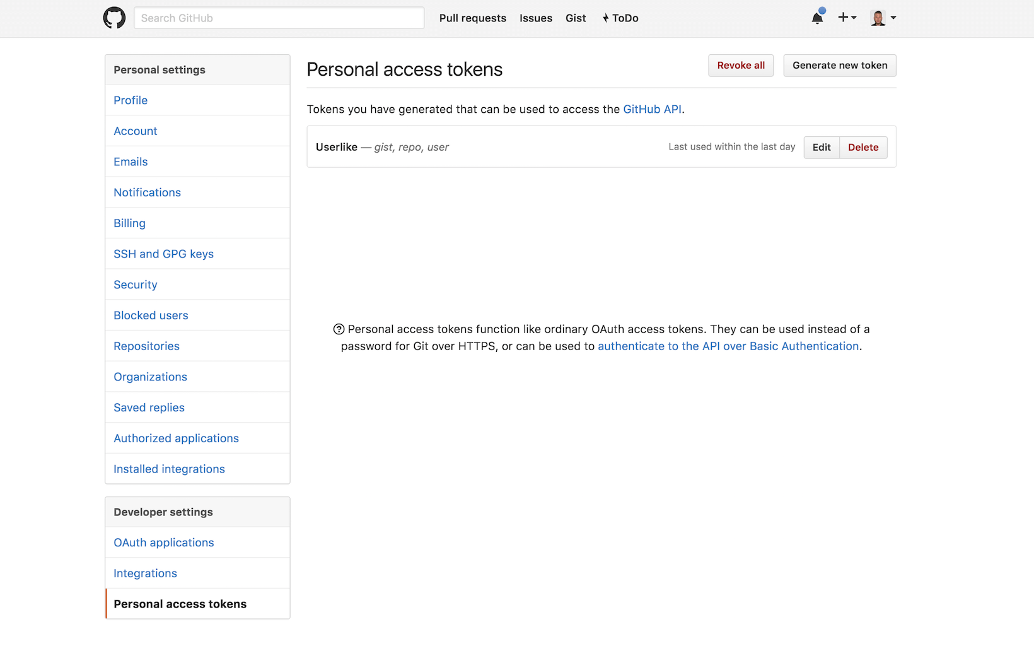Edit the Userlike token

pos(821,148)
